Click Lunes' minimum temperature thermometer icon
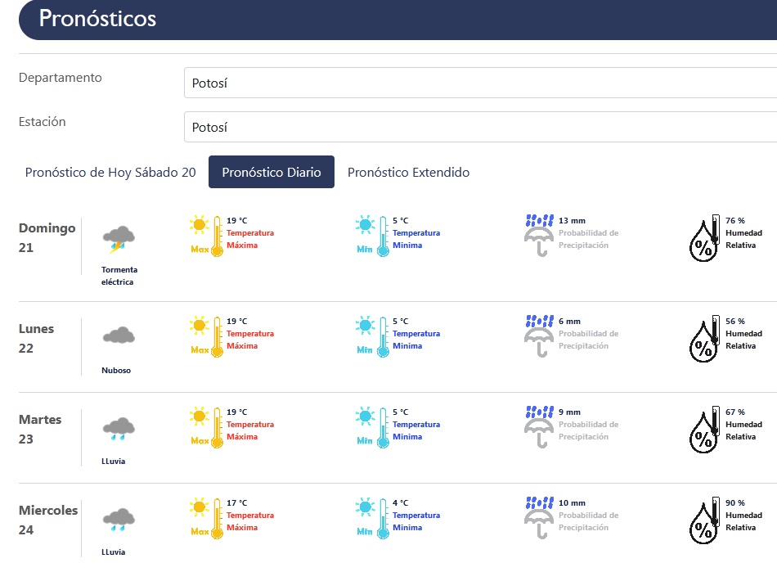The image size is (777, 572). [x=373, y=336]
